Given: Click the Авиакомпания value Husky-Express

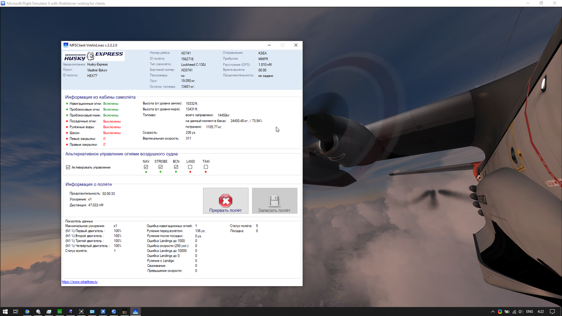Looking at the screenshot, I should coord(97,65).
